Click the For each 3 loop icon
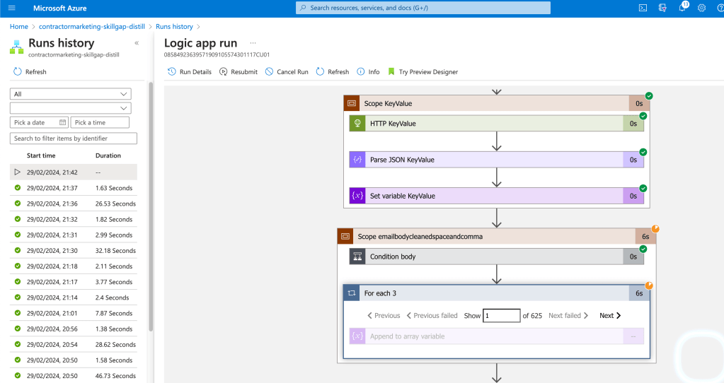The image size is (724, 383). pos(351,293)
